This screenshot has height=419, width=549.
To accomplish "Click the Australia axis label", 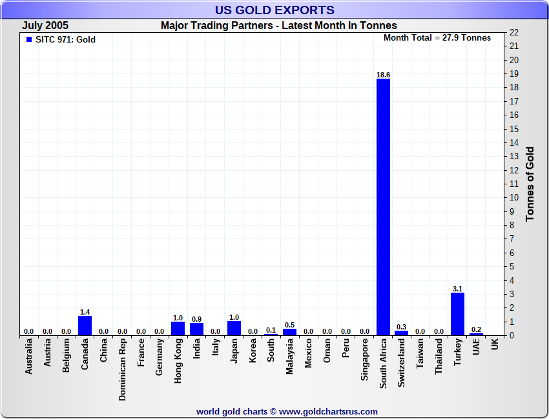I will click(x=28, y=356).
